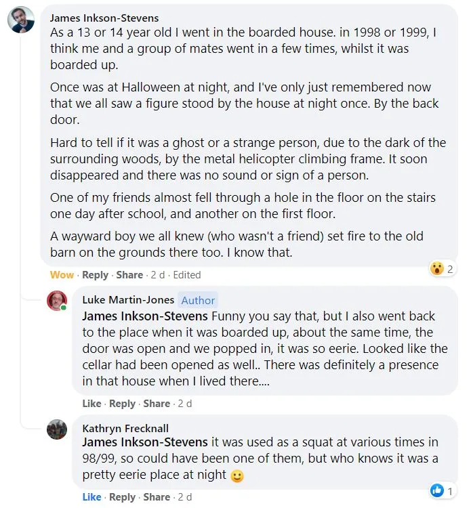The height and width of the screenshot is (508, 471).
Task: Toggle the Wow reaction on James' comment
Action: tap(62, 275)
